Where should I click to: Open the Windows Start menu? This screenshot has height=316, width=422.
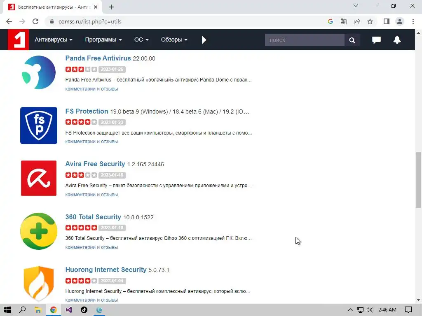[7, 310]
